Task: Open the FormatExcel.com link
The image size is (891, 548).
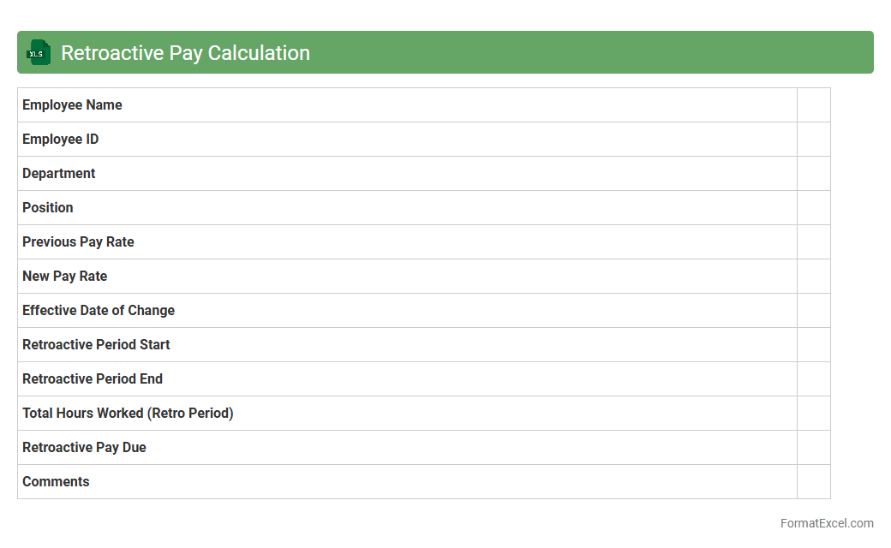Action: coord(826,523)
